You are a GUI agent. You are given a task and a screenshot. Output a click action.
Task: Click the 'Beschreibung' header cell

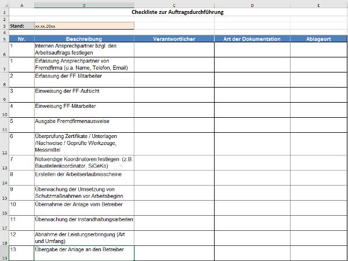pos(84,39)
